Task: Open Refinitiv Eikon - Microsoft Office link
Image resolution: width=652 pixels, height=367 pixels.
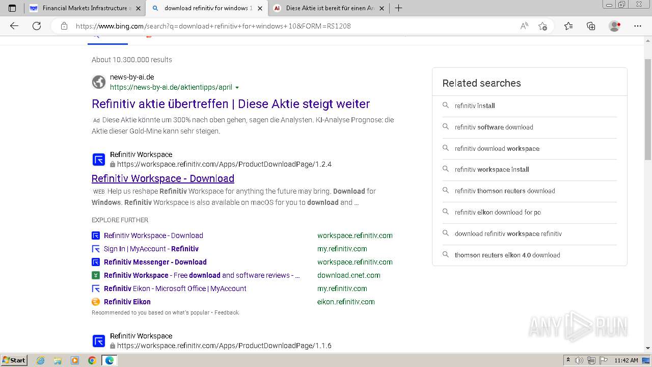Action: tap(175, 289)
